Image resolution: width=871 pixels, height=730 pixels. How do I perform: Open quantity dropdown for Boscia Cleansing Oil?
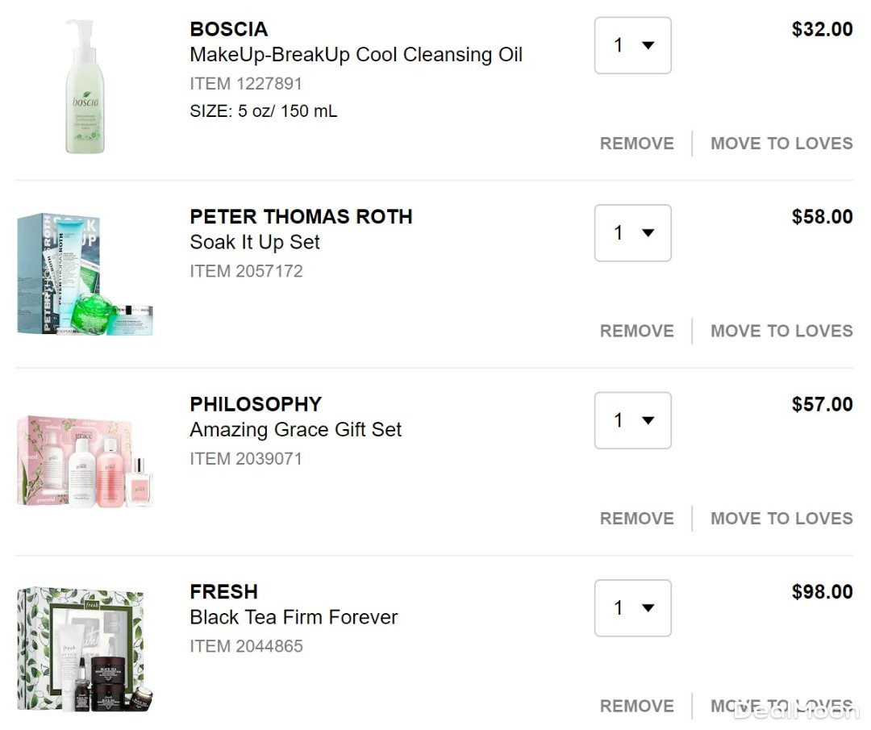coord(632,46)
